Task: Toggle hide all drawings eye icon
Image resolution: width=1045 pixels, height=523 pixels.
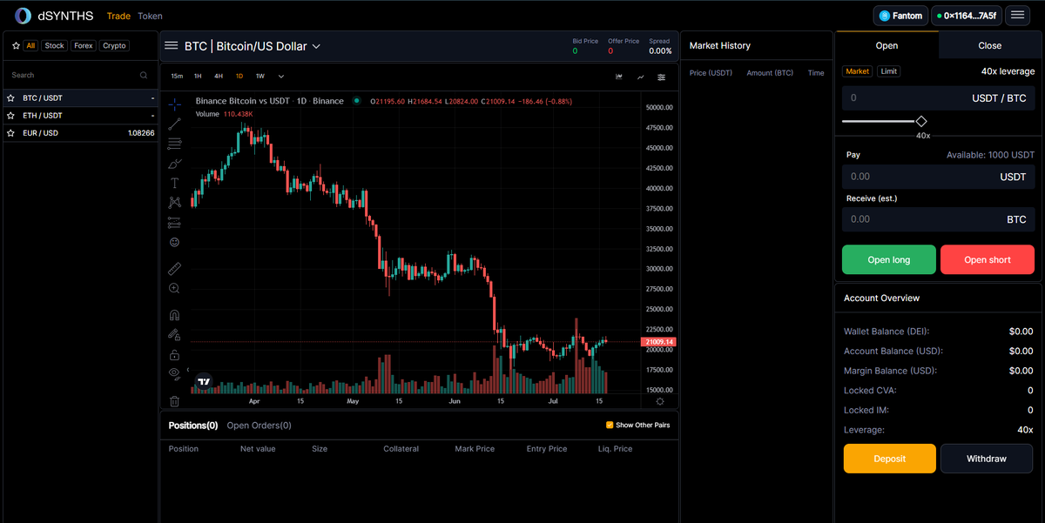Action: pos(174,373)
